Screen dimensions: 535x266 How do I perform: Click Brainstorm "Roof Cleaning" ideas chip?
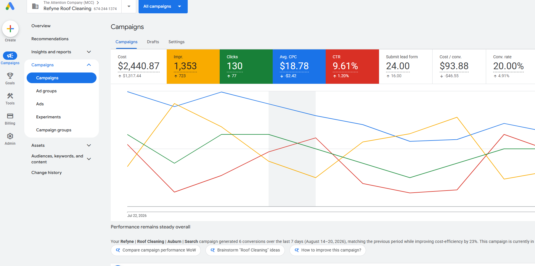245,250
